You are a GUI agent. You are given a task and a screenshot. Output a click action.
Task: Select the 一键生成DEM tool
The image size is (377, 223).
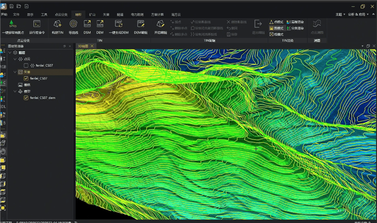(118, 27)
